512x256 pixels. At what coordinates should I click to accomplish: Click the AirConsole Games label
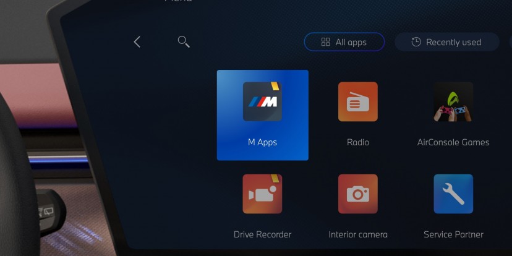(x=453, y=142)
